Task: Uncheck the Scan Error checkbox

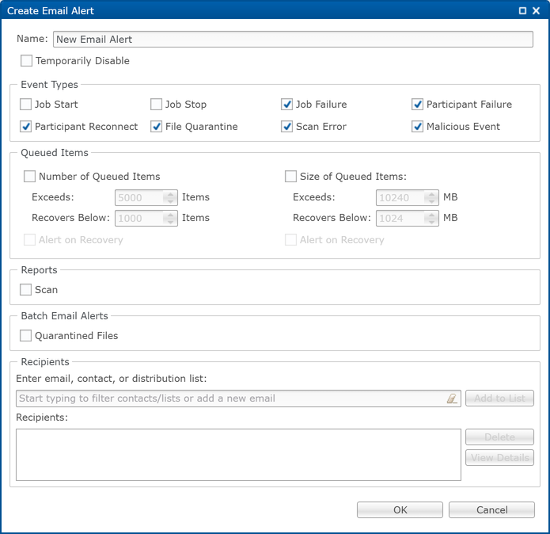Action: [286, 127]
